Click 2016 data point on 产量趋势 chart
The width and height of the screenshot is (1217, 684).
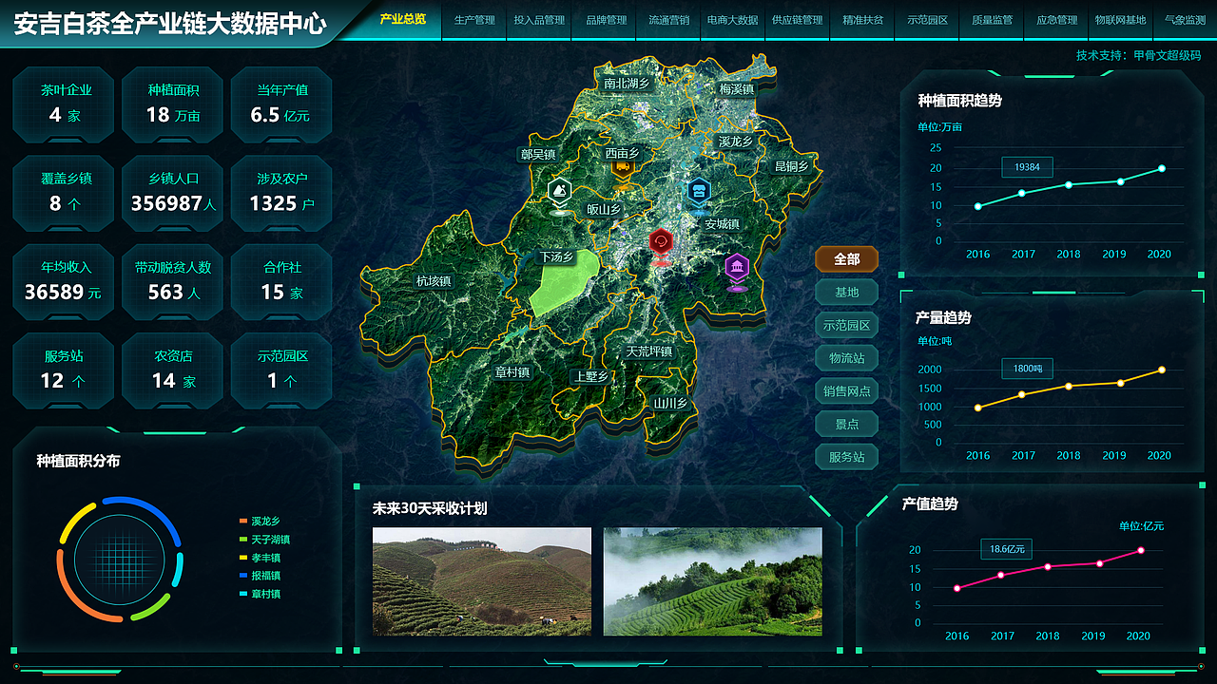pyautogui.click(x=978, y=408)
